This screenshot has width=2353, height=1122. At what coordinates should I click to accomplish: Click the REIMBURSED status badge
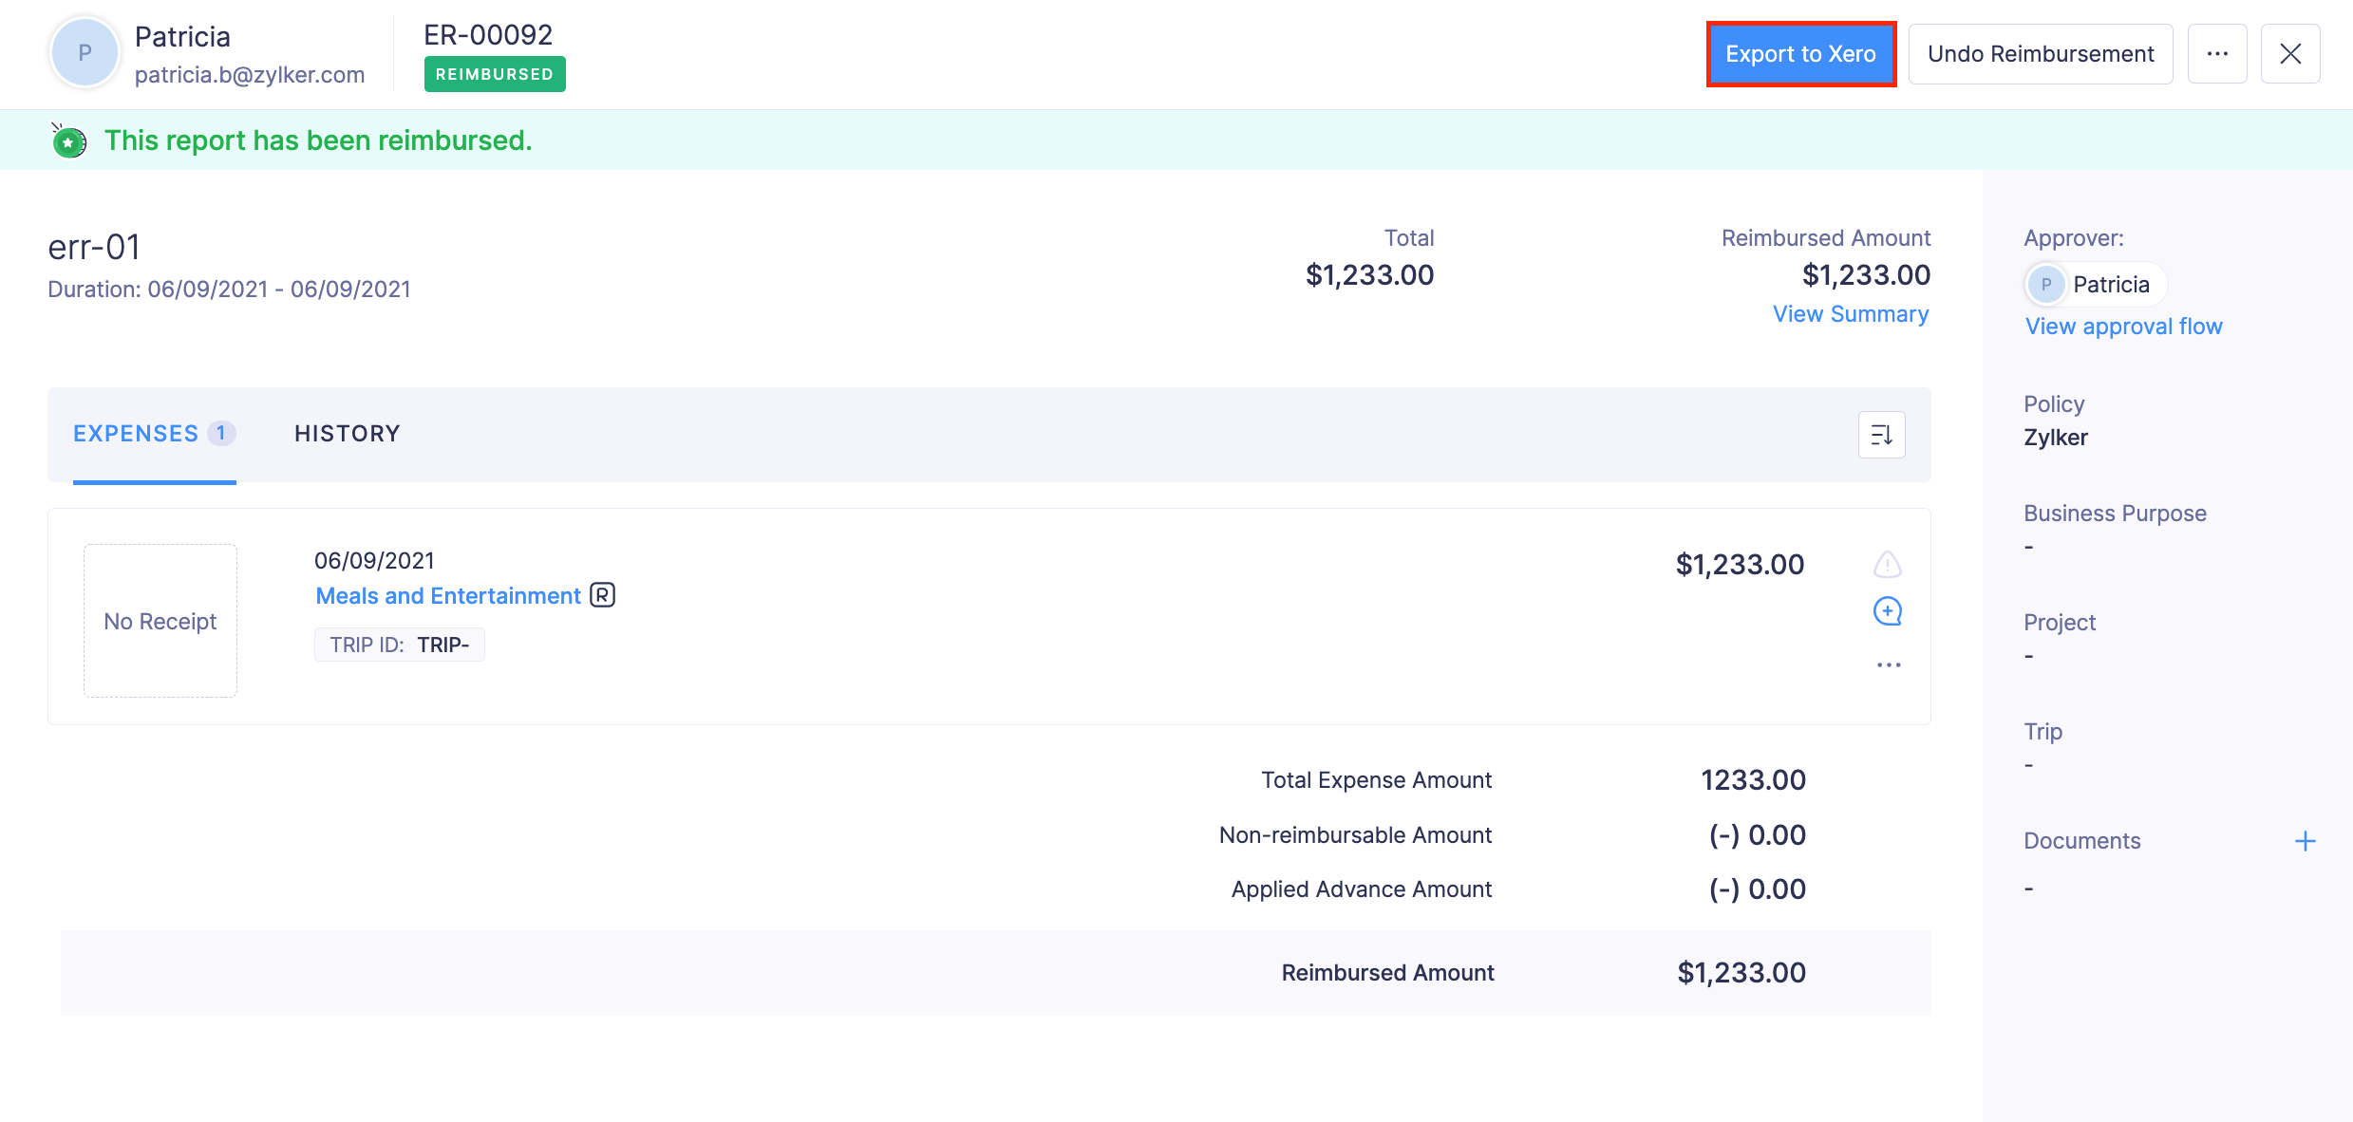click(495, 73)
